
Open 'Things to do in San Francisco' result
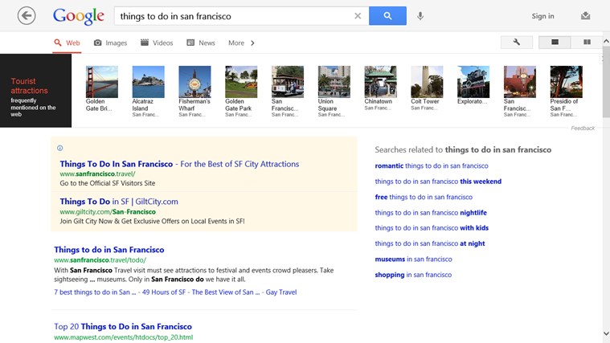click(x=109, y=250)
